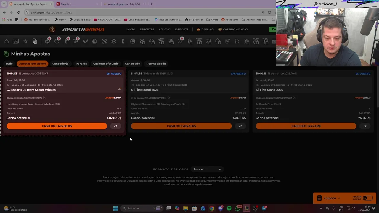379x213 pixels.
Task: Open the bet slip documents icon
Action: click(x=35, y=41)
